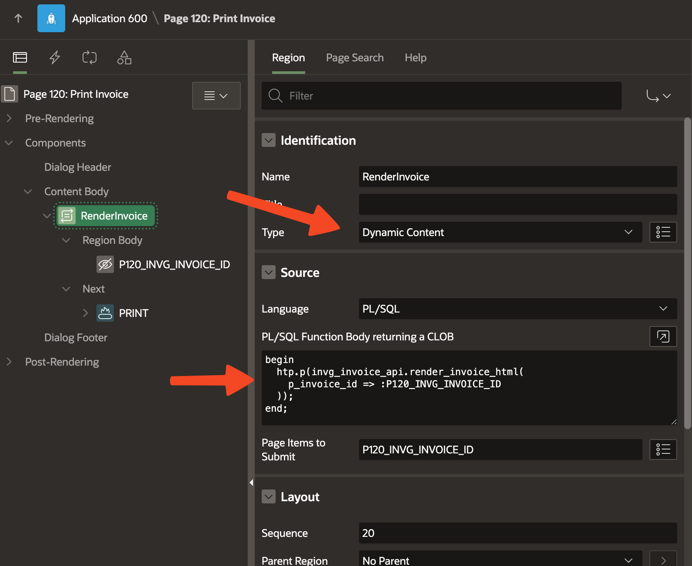Click the Application 600 breadcrumb link
Image resolution: width=692 pixels, height=566 pixels.
click(x=110, y=18)
